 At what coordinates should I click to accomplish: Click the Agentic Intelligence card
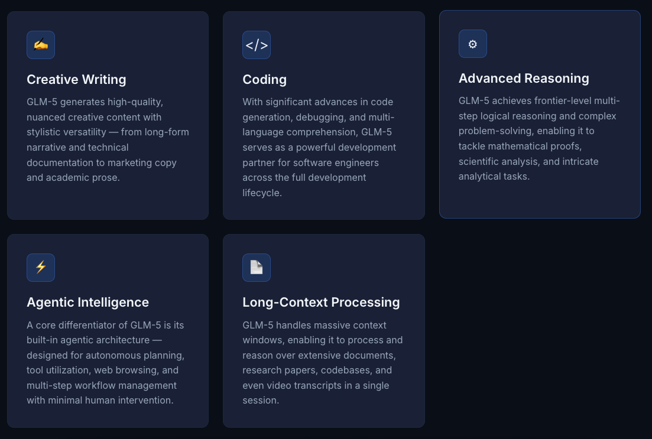coord(108,331)
